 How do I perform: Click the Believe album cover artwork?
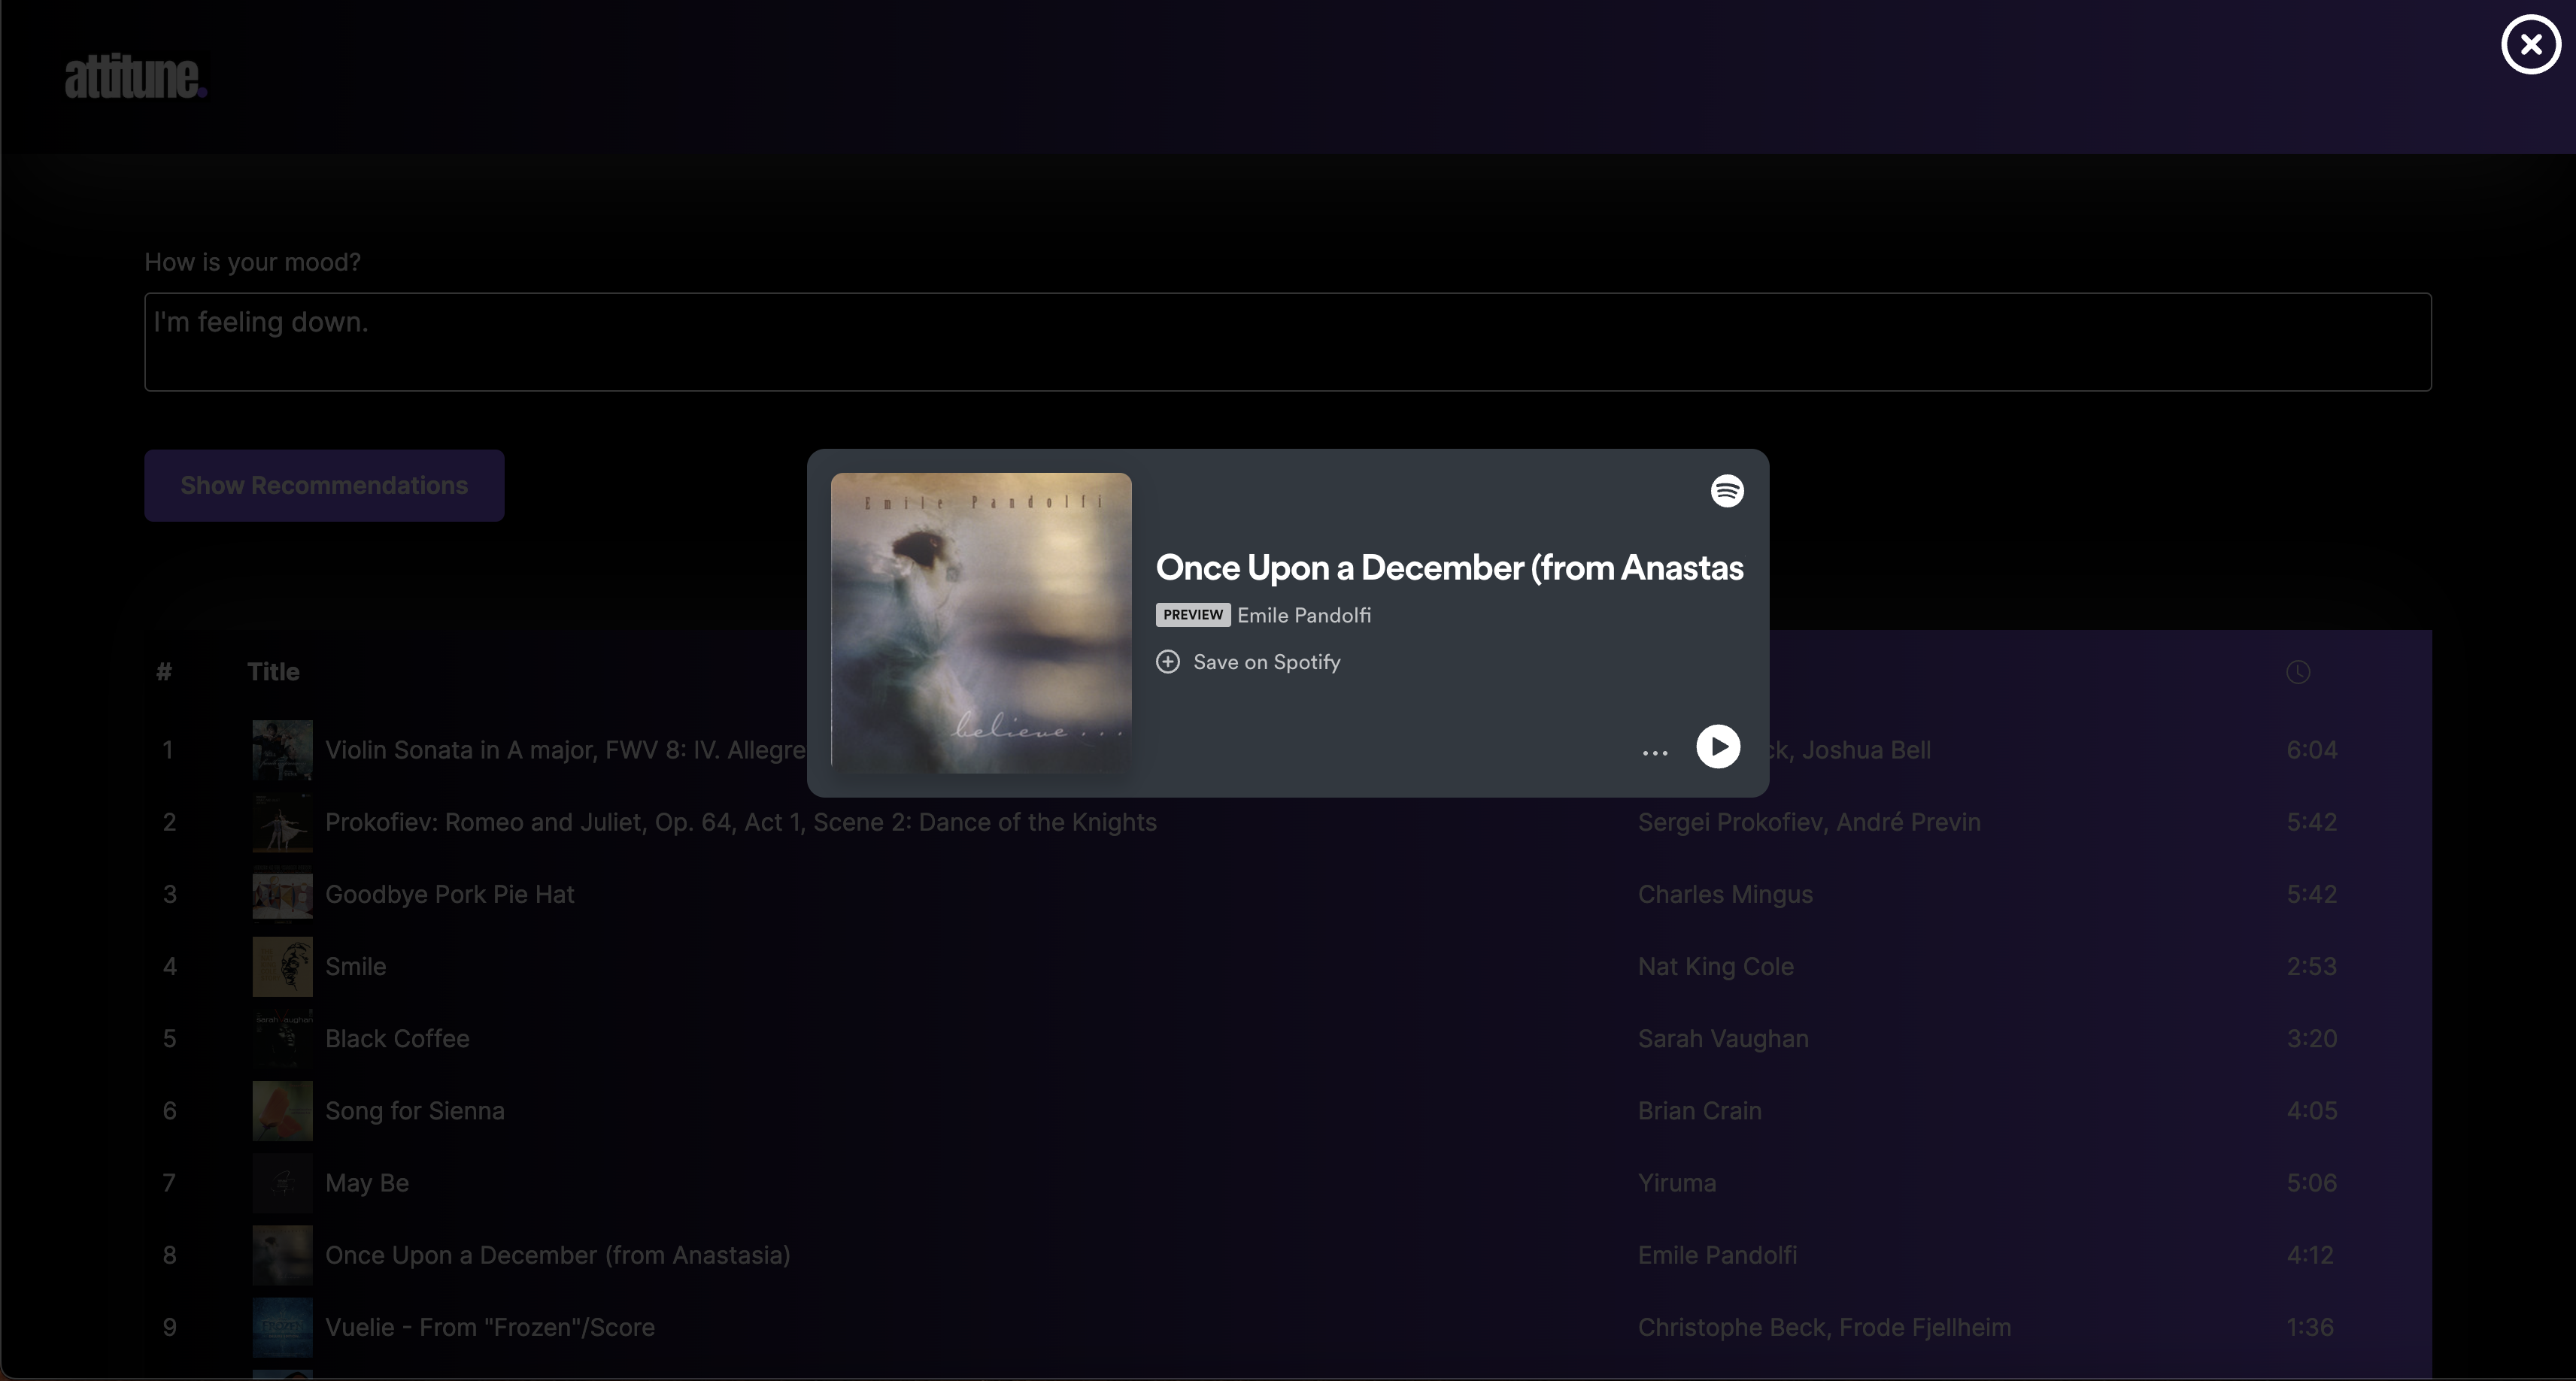coord(981,622)
